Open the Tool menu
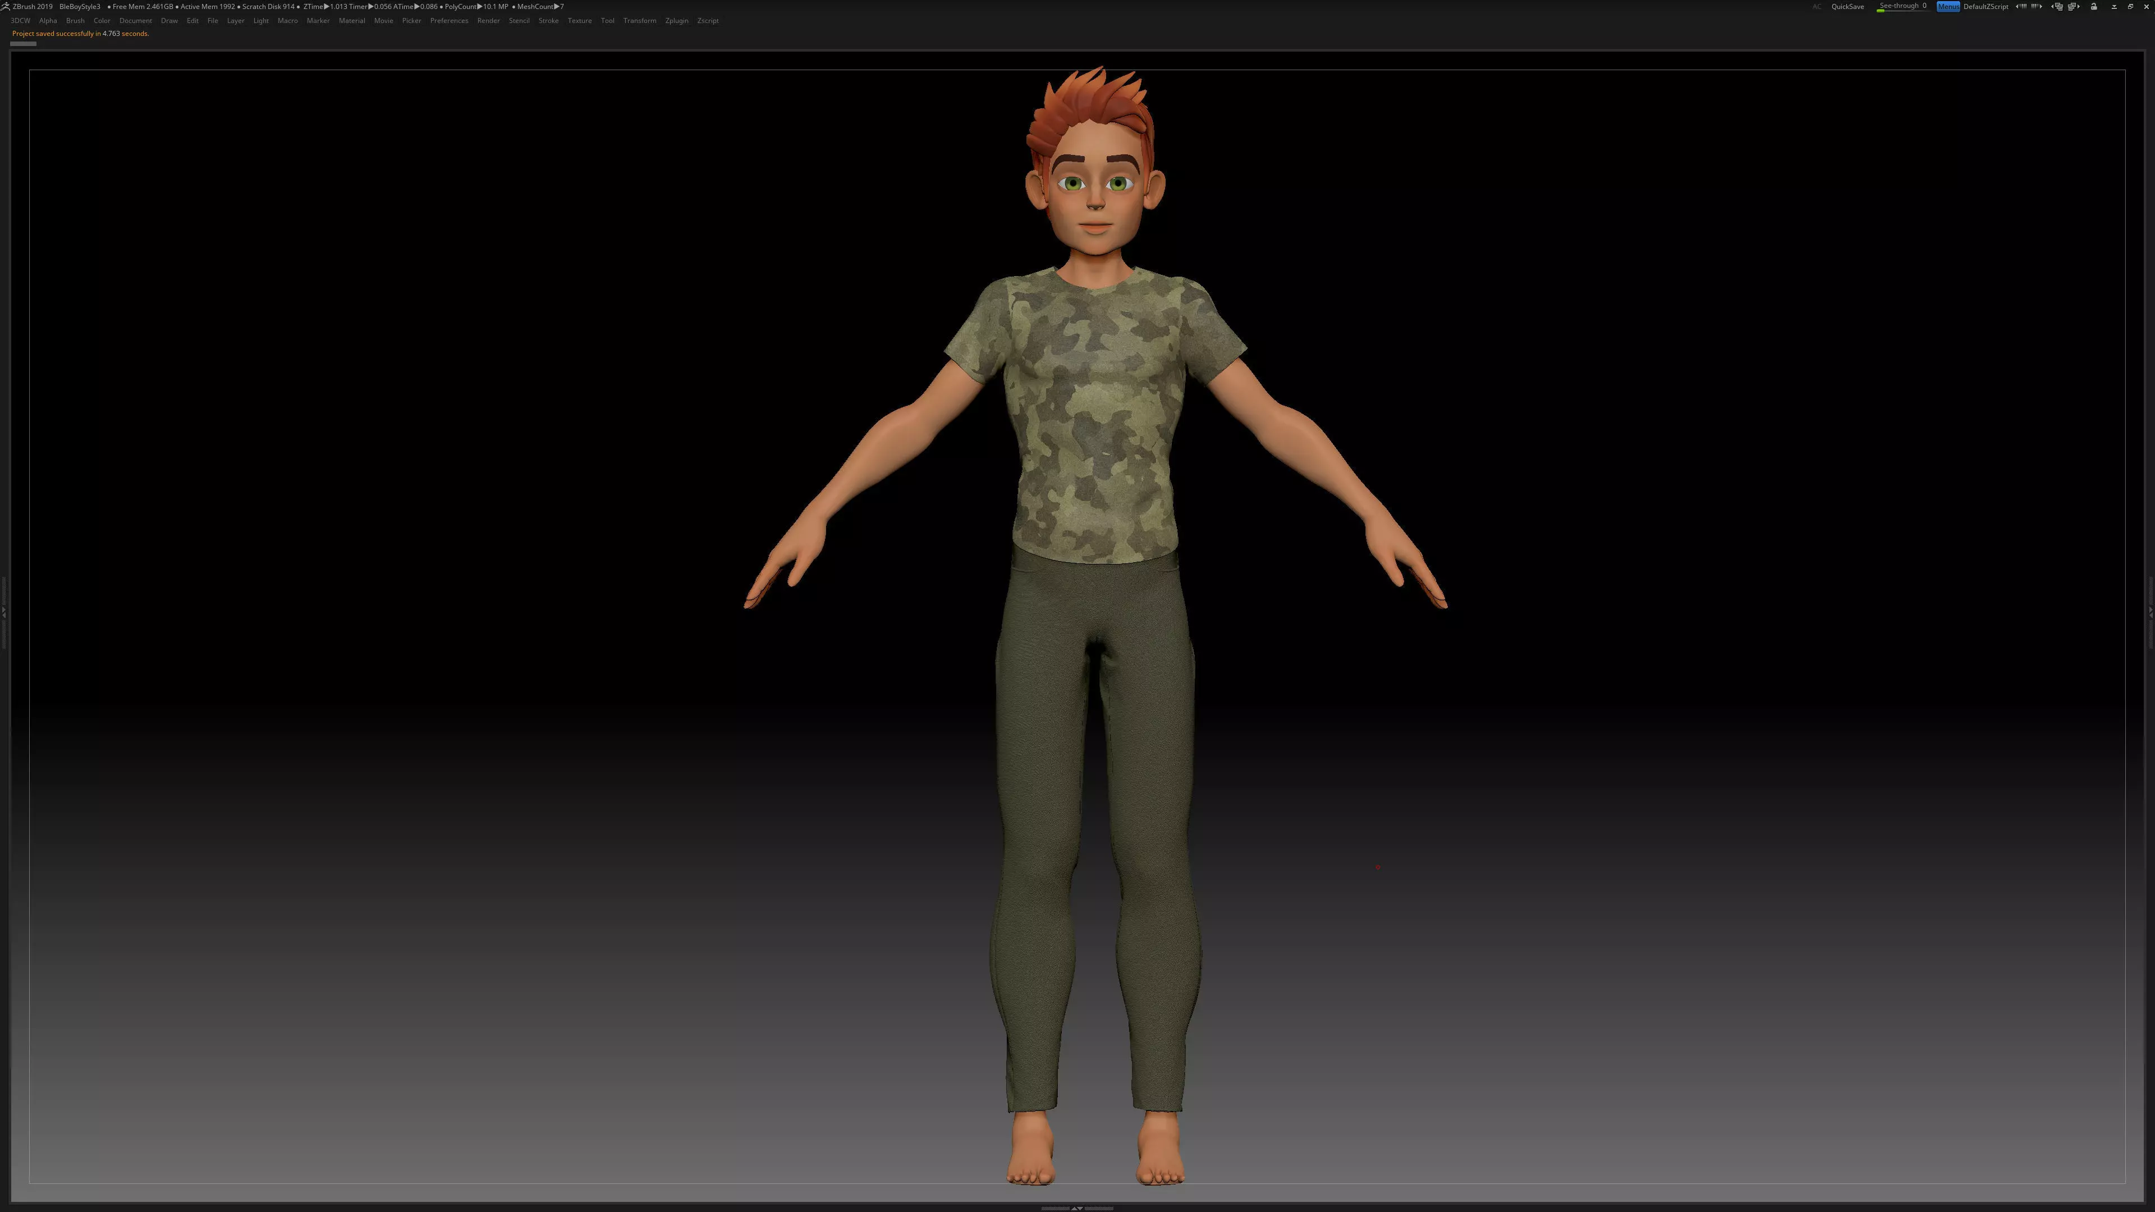Screen dimensions: 2155x1212 607,21
